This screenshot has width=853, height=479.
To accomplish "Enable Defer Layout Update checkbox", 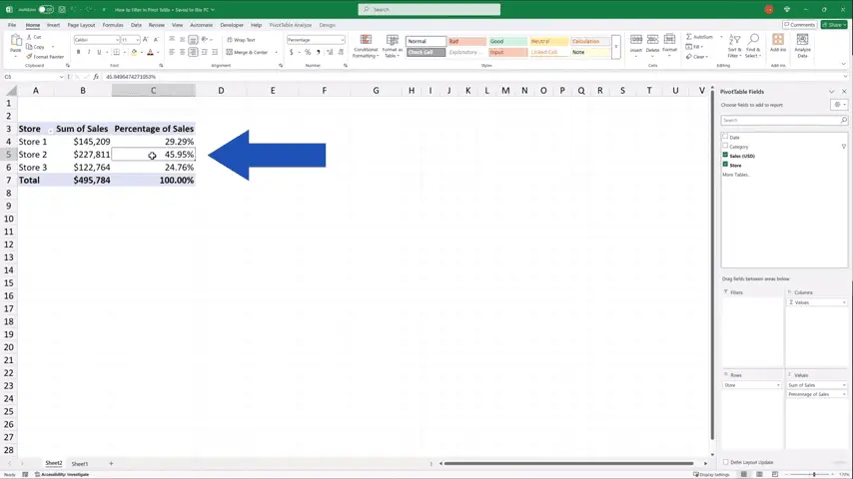I will (x=725, y=462).
